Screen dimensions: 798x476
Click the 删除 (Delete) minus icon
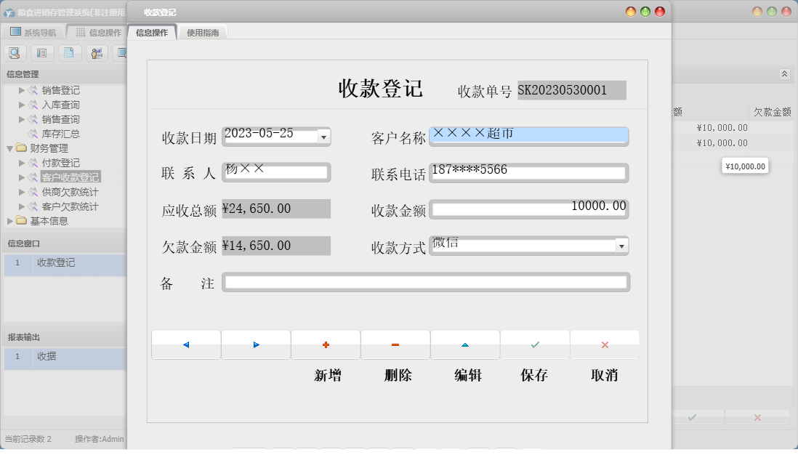395,344
